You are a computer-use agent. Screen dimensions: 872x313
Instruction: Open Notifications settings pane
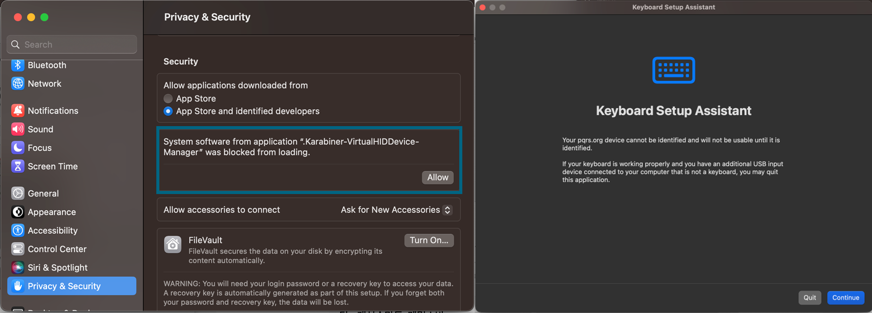click(72, 110)
